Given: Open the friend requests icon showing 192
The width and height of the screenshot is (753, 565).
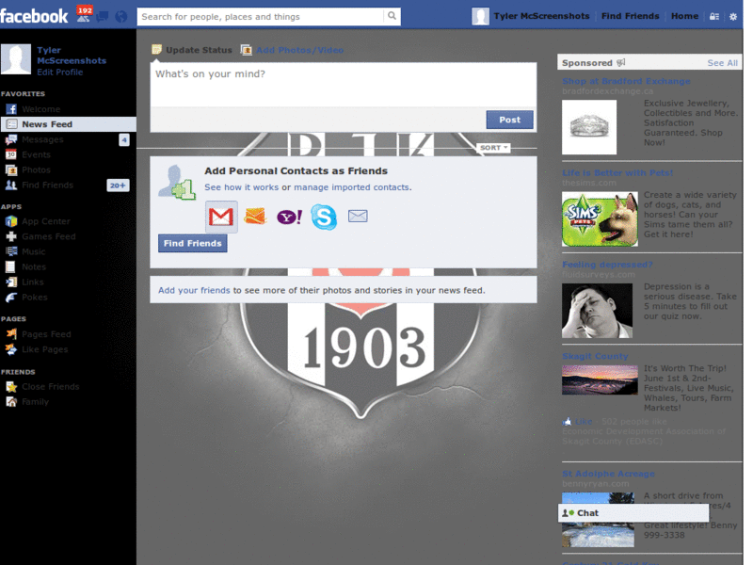Looking at the screenshot, I should pos(84,14).
